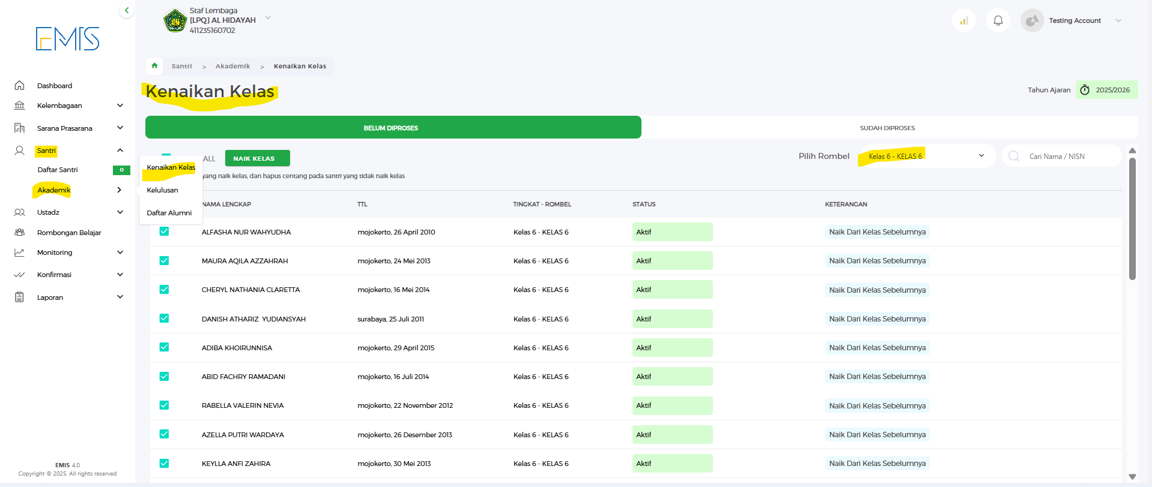Viewport: 1152px width, 487px height.
Task: Click the EMIS logo
Action: (67, 38)
